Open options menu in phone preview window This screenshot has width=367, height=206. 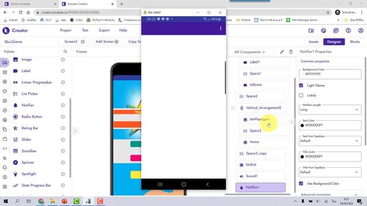[x=220, y=29]
